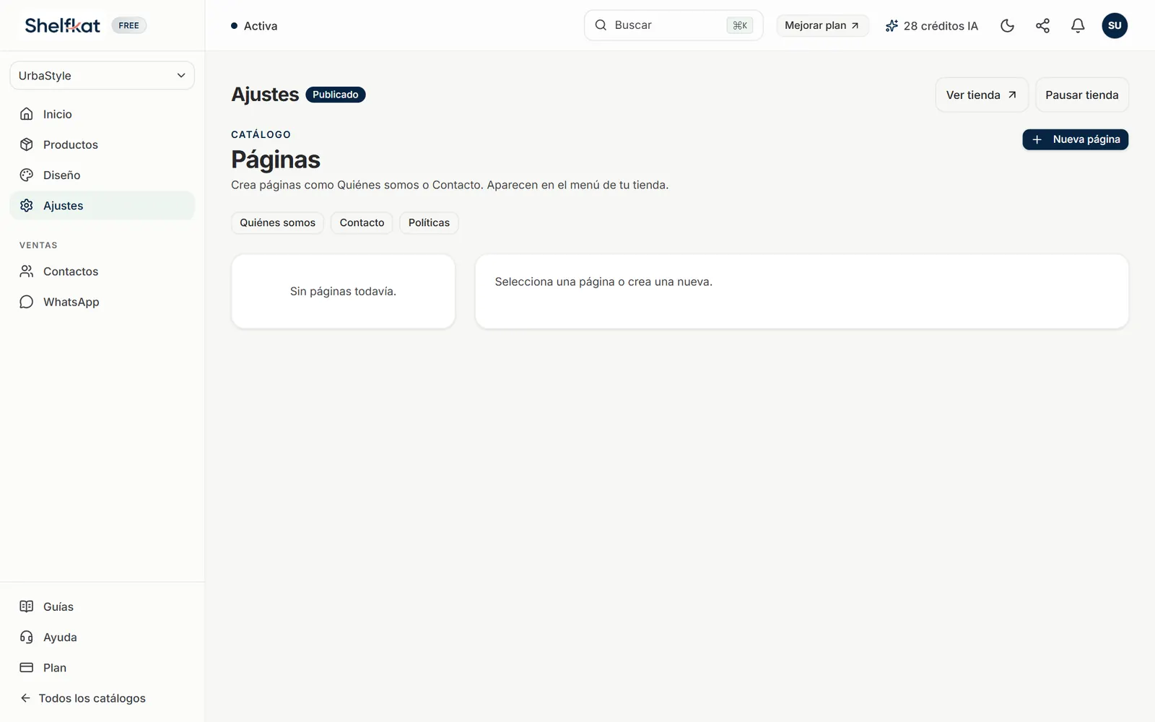The image size is (1155, 722).
Task: Click the Contactos people icon
Action: pyautogui.click(x=27, y=271)
